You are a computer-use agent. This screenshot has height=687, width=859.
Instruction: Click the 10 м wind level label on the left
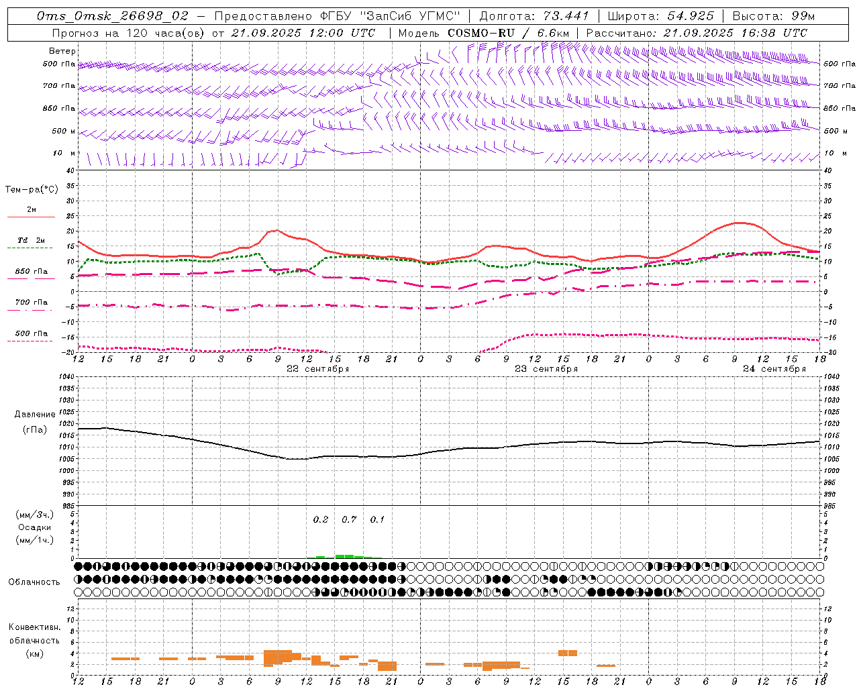(64, 153)
